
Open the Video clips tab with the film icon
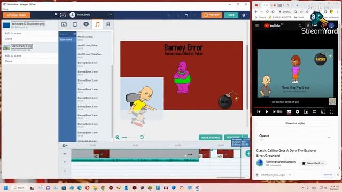pyautogui.click(x=108, y=25)
